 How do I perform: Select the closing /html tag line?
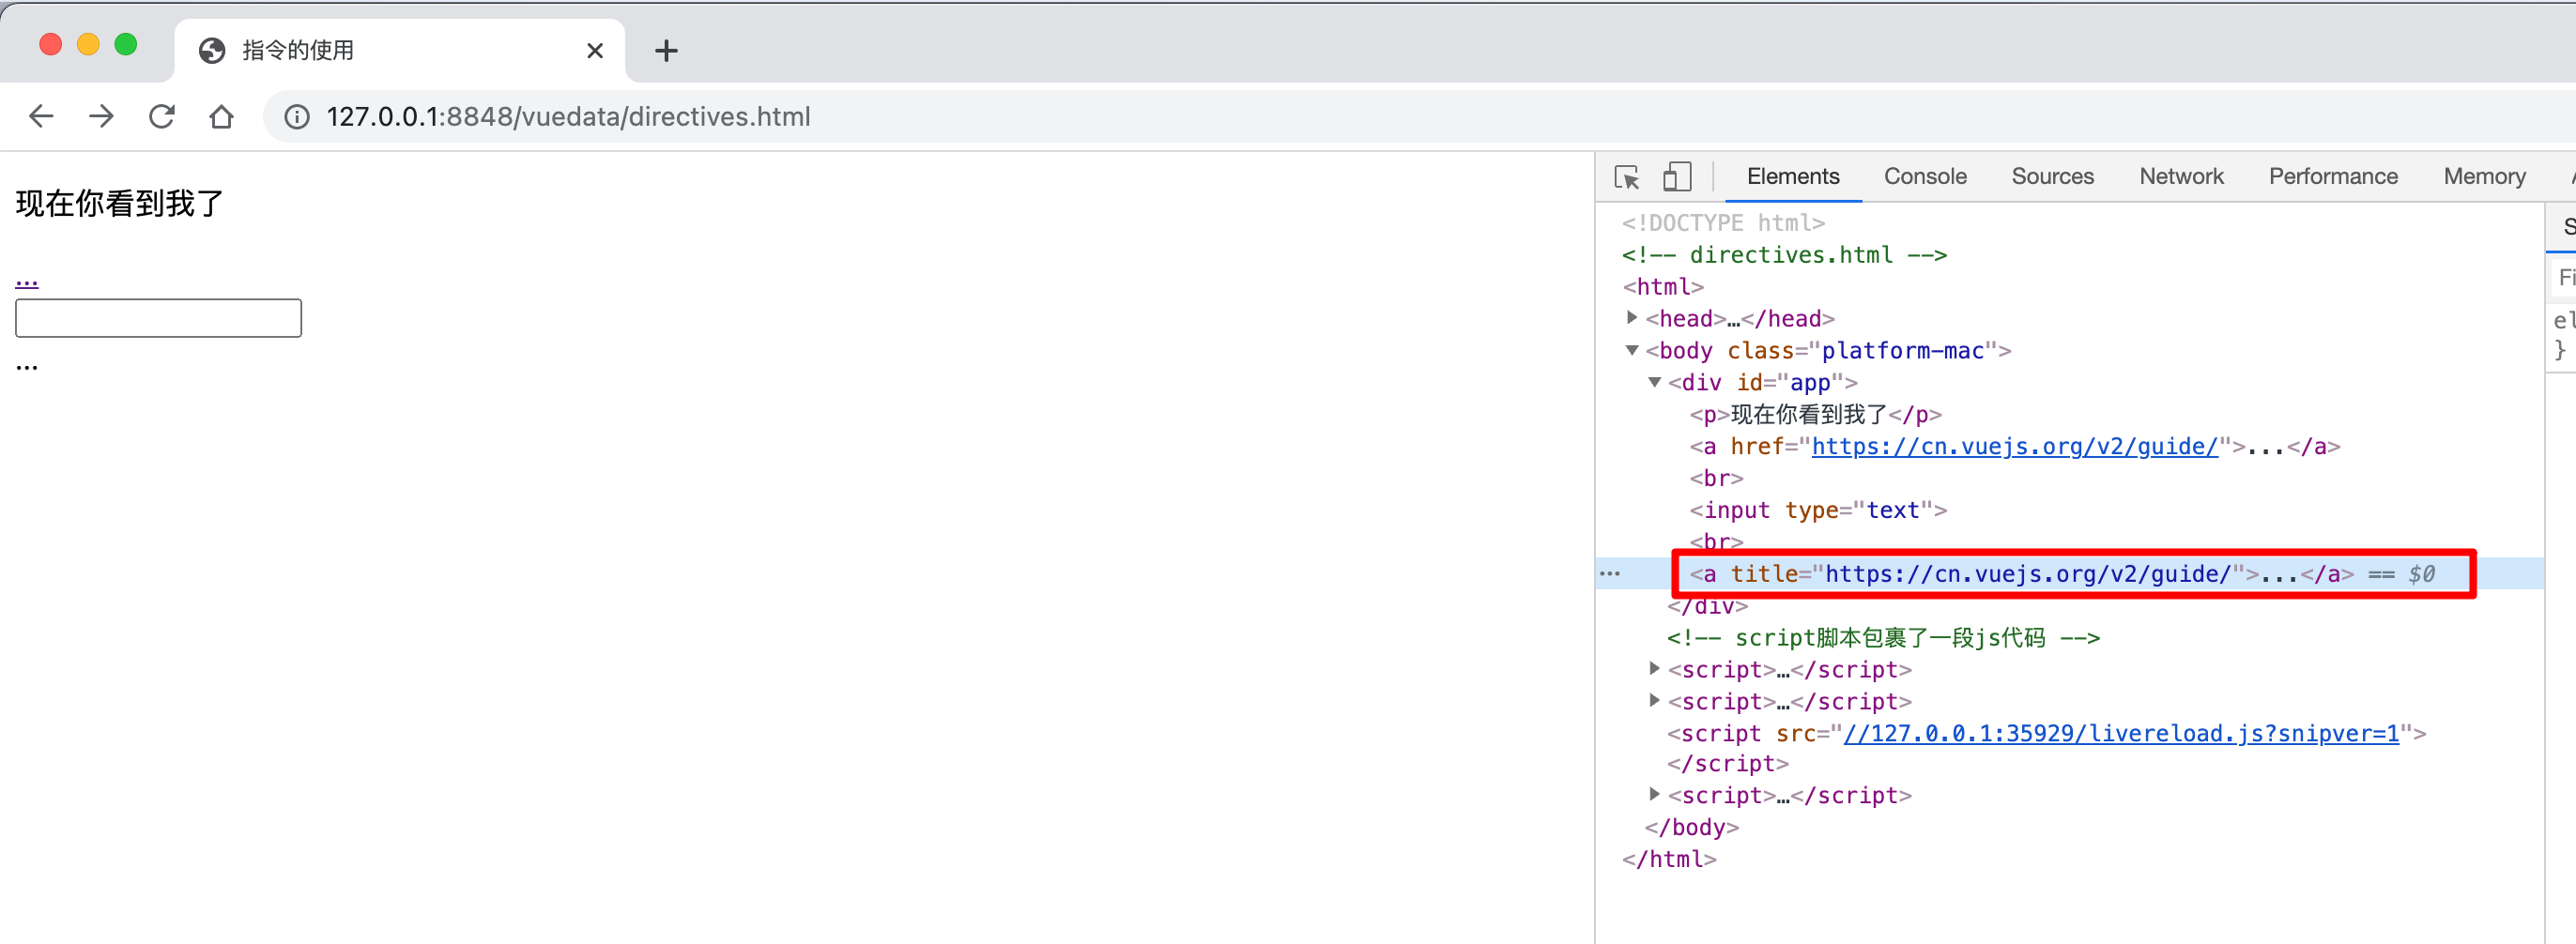tap(1668, 859)
